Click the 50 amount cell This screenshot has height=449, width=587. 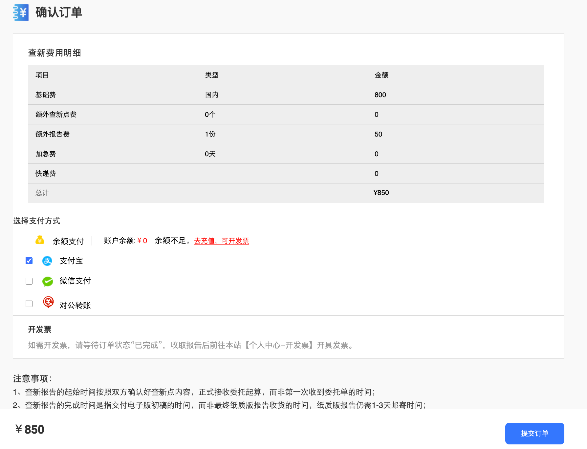(378, 134)
